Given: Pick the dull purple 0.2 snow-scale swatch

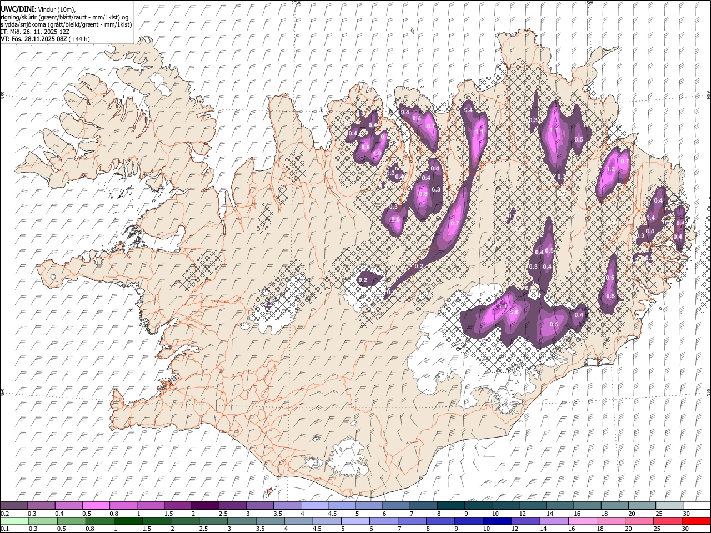Looking at the screenshot, I should pyautogui.click(x=14, y=505).
